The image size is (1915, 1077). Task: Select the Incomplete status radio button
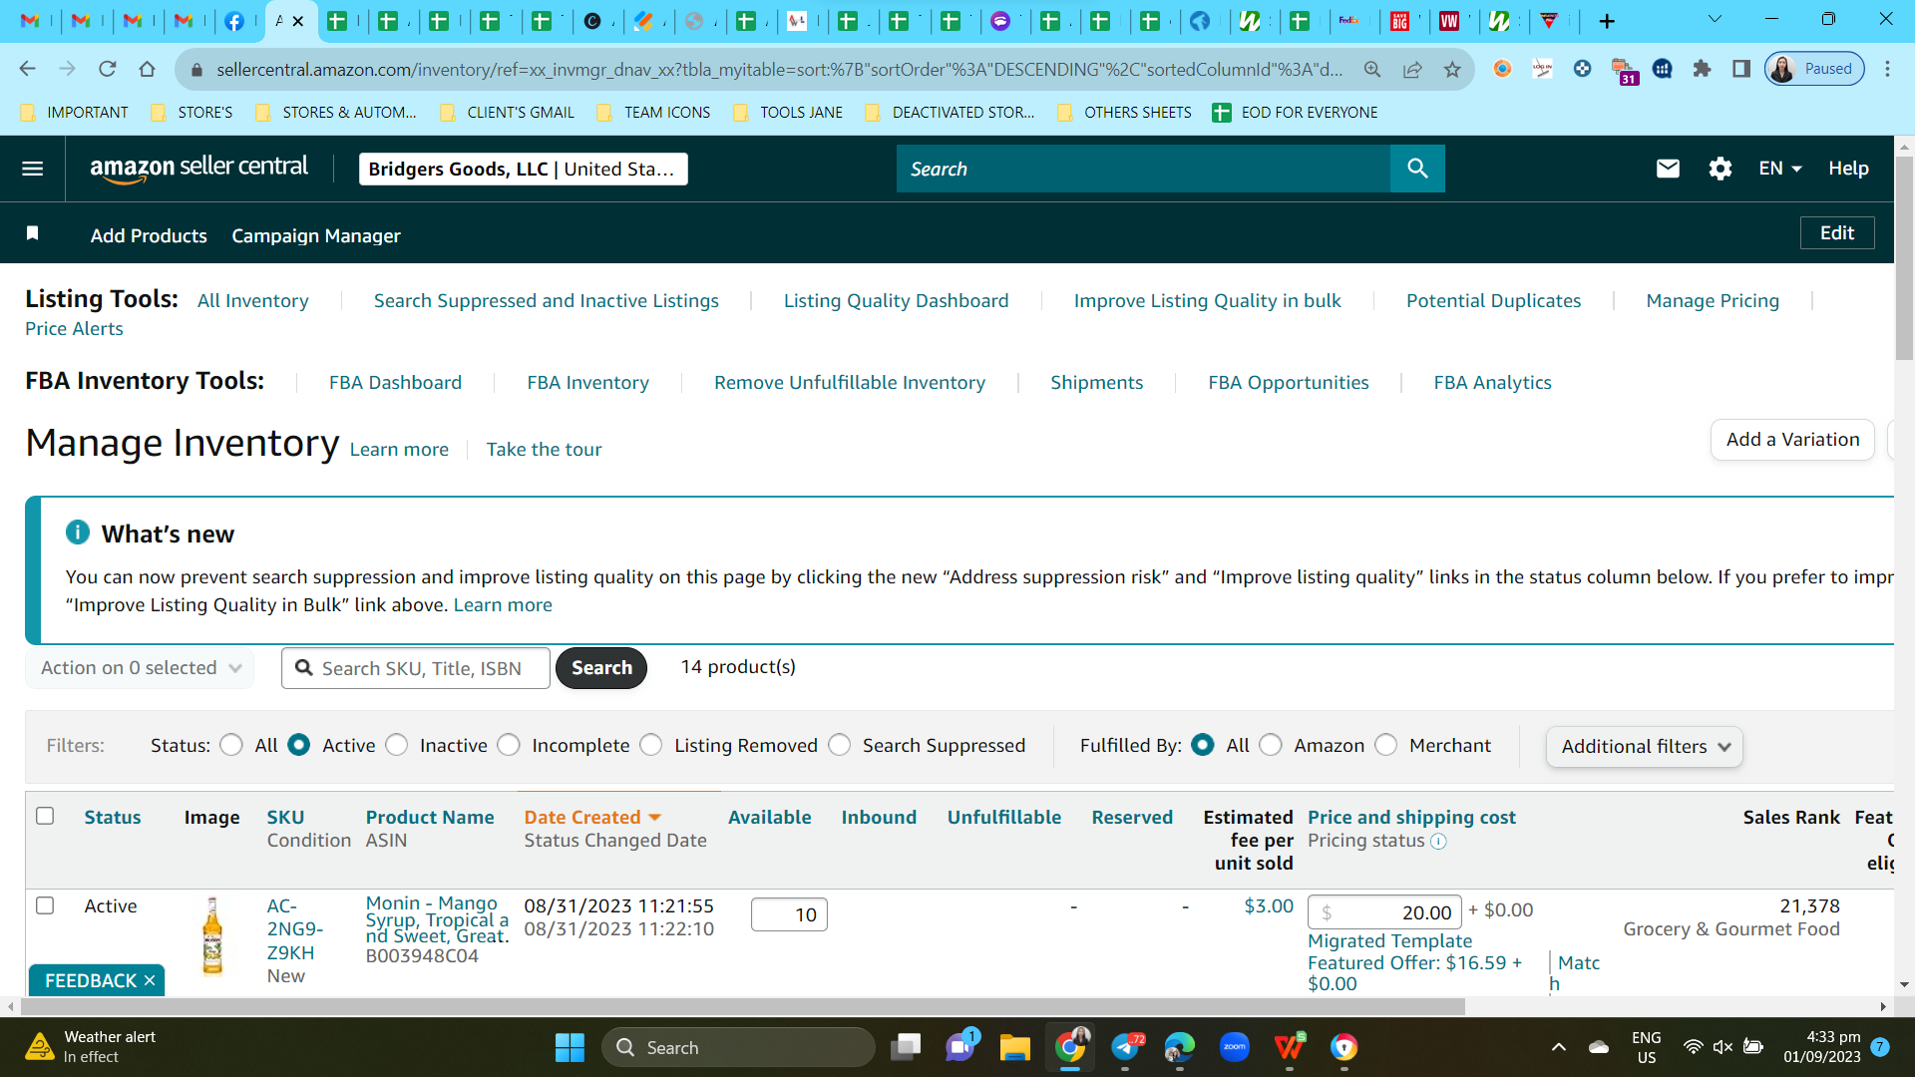click(509, 746)
